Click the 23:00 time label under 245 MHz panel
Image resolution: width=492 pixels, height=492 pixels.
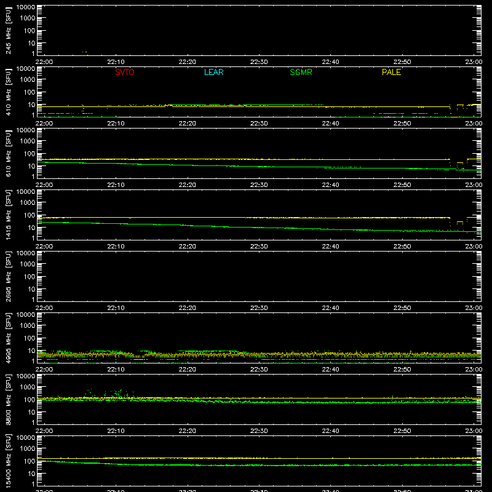(x=474, y=62)
